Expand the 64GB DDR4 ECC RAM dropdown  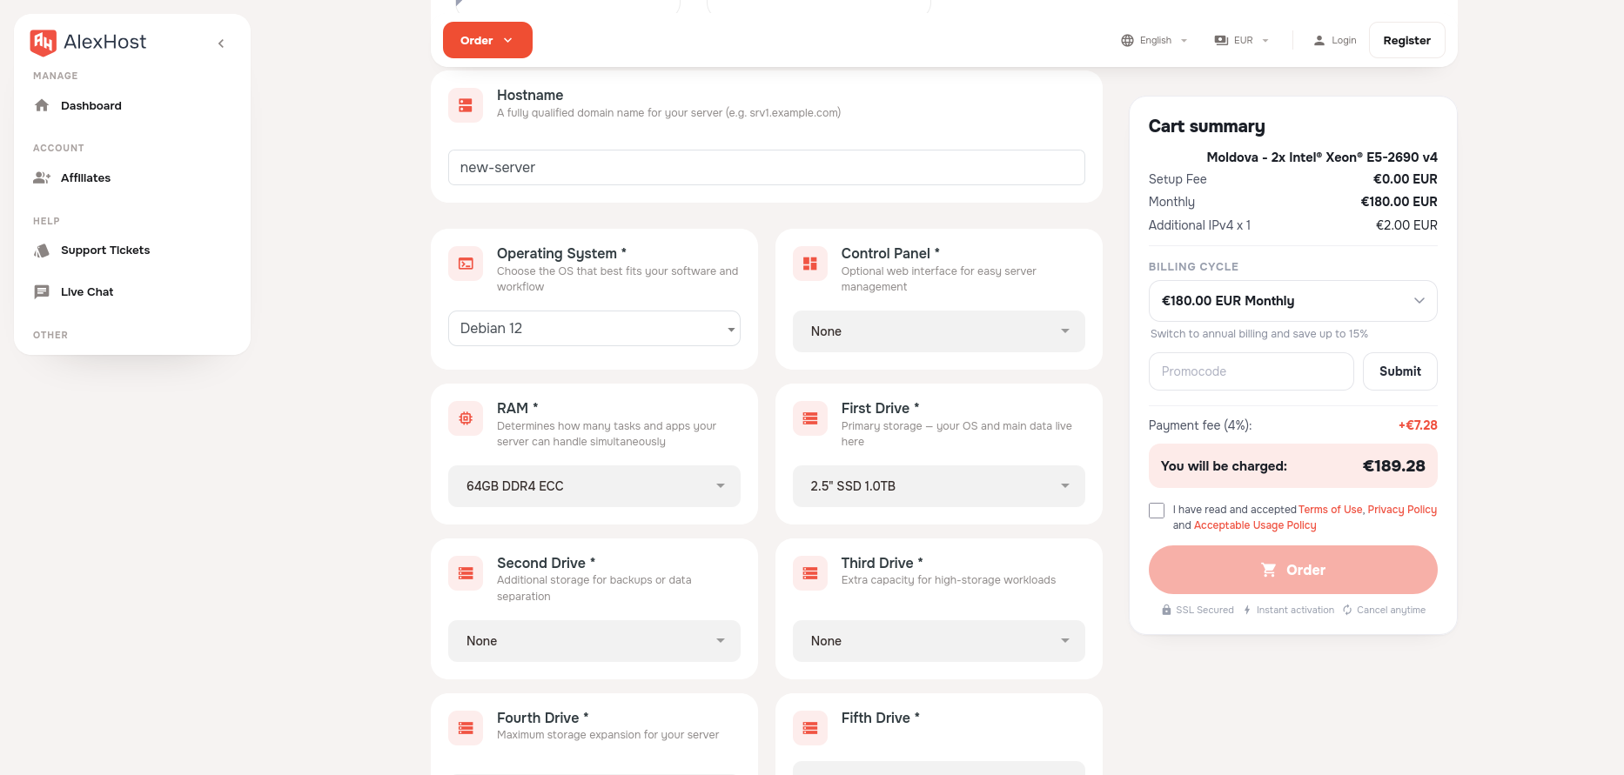(x=594, y=486)
